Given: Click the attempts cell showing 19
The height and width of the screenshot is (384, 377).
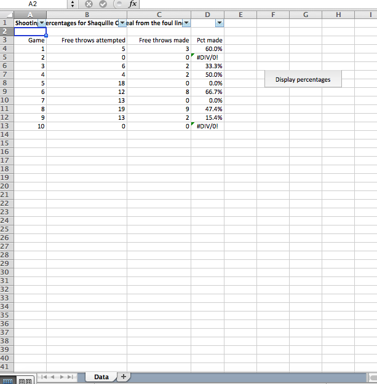Looking at the screenshot, I should (x=87, y=109).
